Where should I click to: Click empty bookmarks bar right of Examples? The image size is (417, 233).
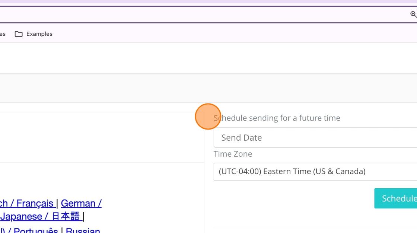(x=223, y=34)
